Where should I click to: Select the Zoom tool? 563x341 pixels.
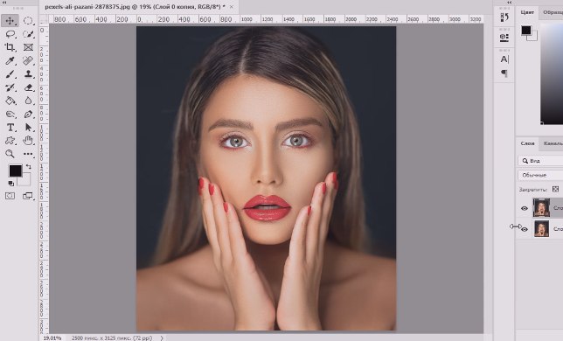(x=10, y=154)
